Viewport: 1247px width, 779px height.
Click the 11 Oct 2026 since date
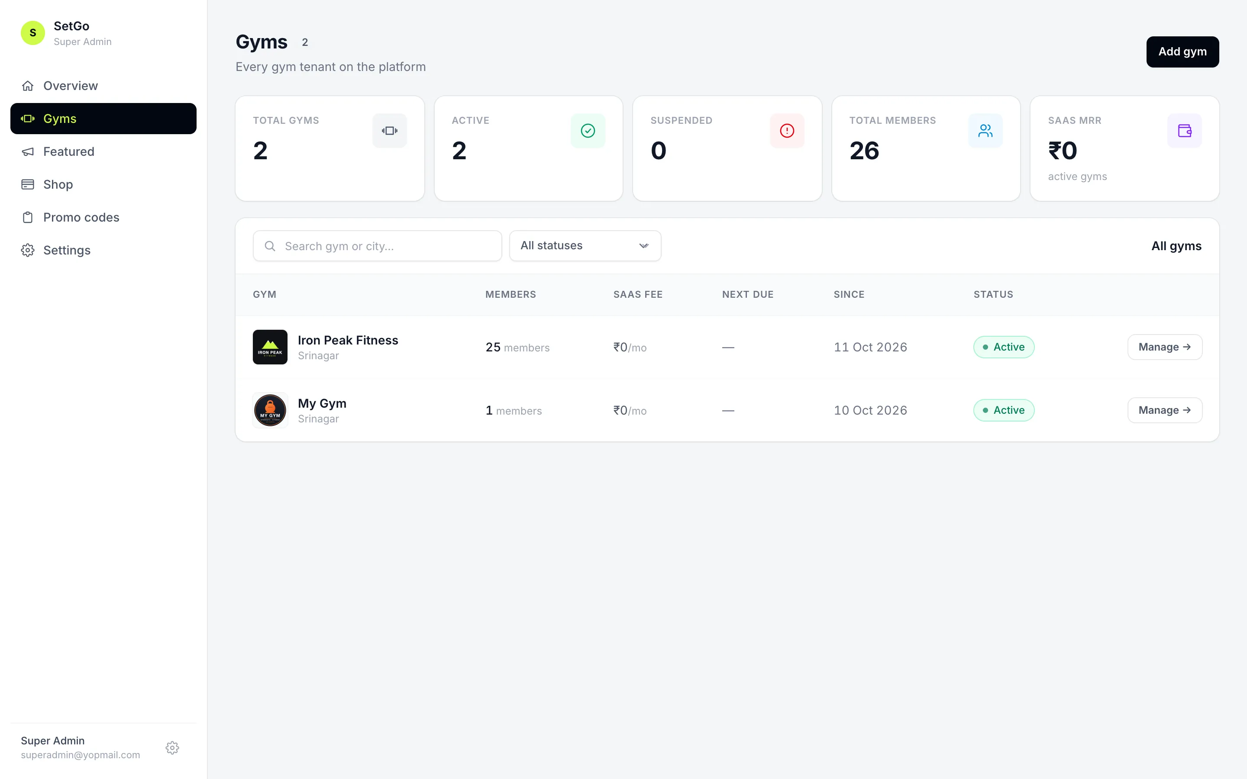pyautogui.click(x=870, y=347)
